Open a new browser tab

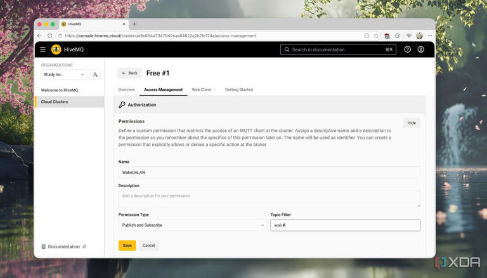point(134,24)
